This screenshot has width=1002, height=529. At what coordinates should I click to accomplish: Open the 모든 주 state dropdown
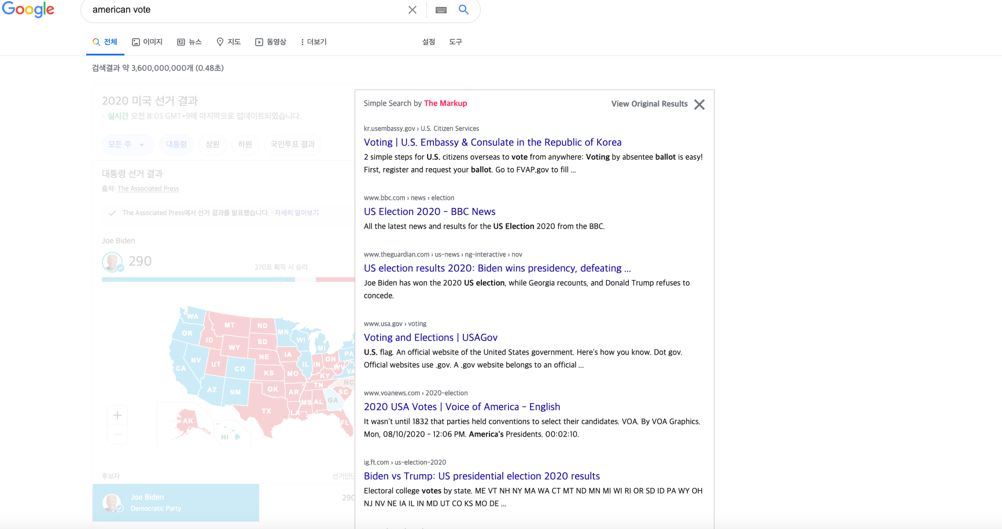click(x=127, y=144)
